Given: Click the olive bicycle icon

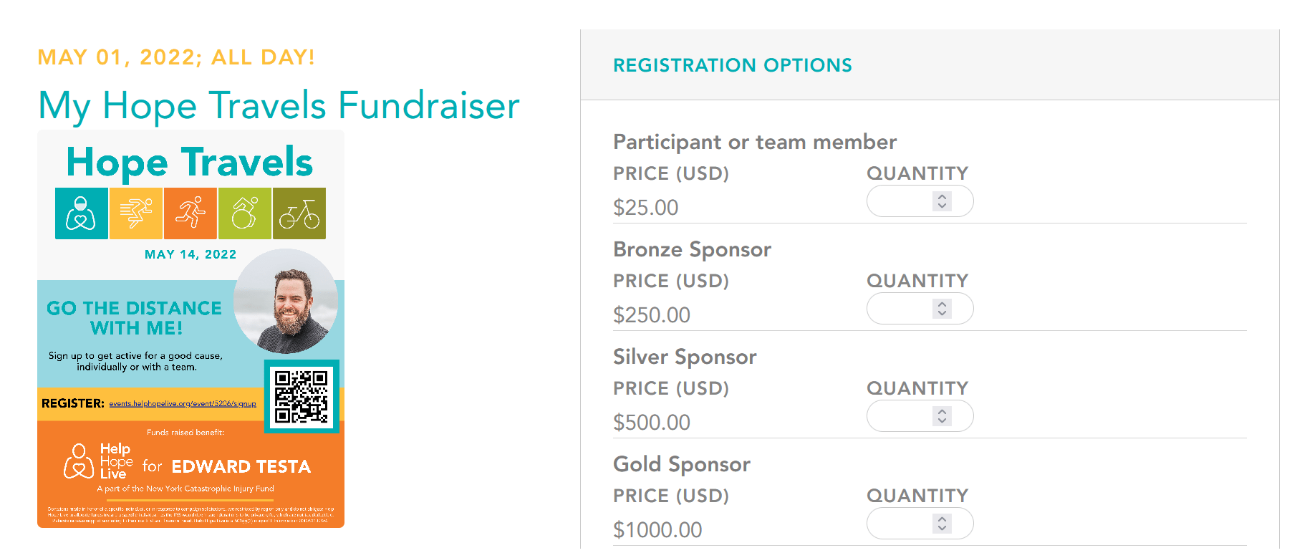Looking at the screenshot, I should coord(299,213).
